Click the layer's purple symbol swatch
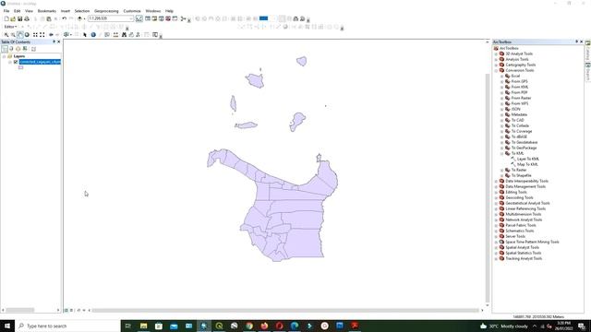Screen dimensions: 591x332 [x=20, y=67]
